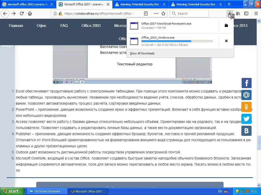Share via the Mail.ru @ icon

pyautogui.click(x=246, y=95)
